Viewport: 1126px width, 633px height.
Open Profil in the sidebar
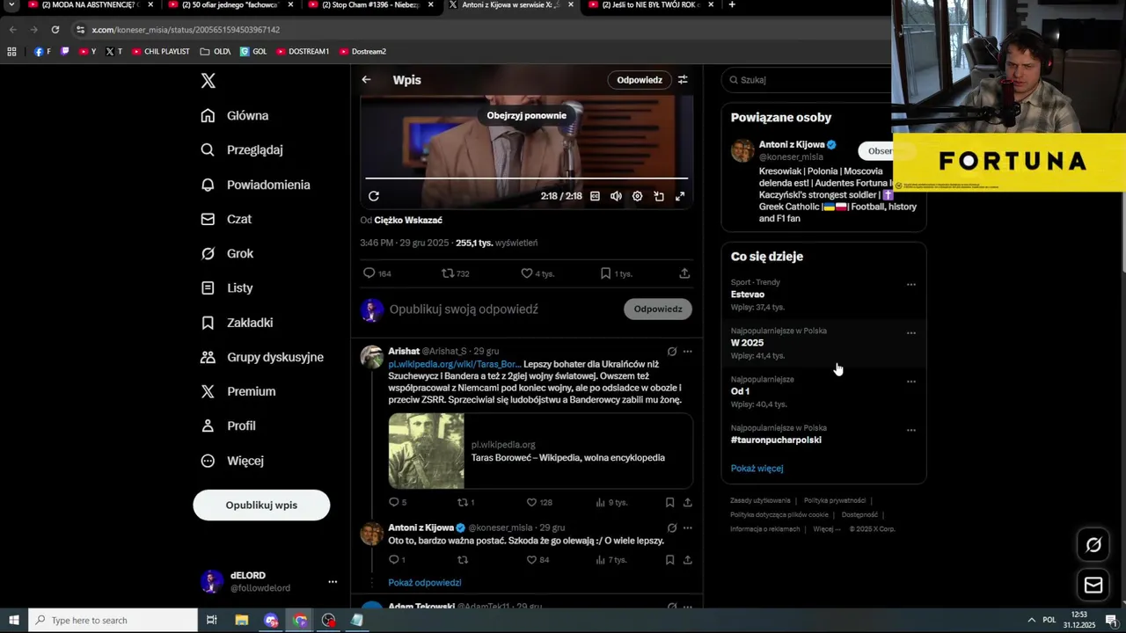(228, 426)
